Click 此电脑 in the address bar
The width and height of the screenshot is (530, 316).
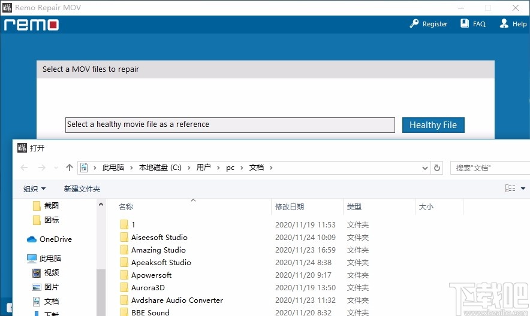point(113,168)
